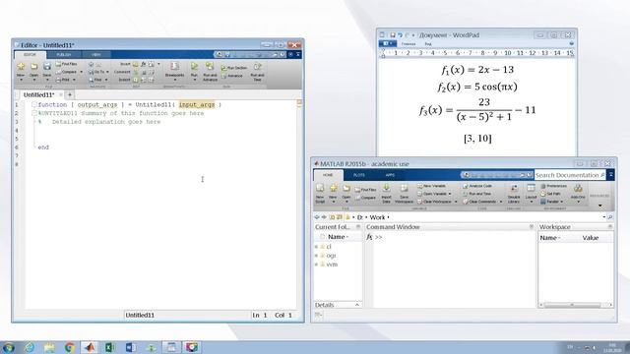
Task: Click the Work folder in the address bar
Action: [377, 217]
